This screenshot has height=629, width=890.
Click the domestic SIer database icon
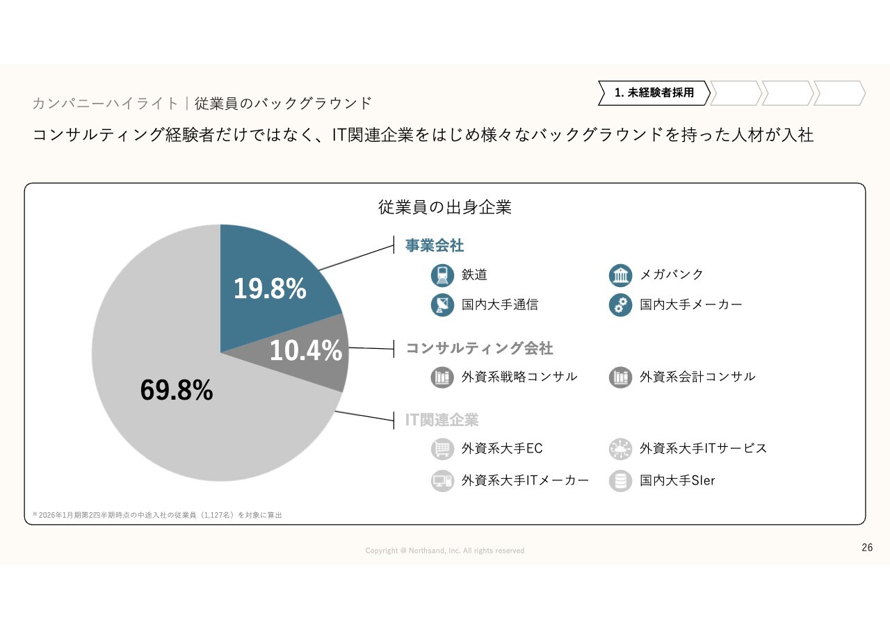click(620, 480)
